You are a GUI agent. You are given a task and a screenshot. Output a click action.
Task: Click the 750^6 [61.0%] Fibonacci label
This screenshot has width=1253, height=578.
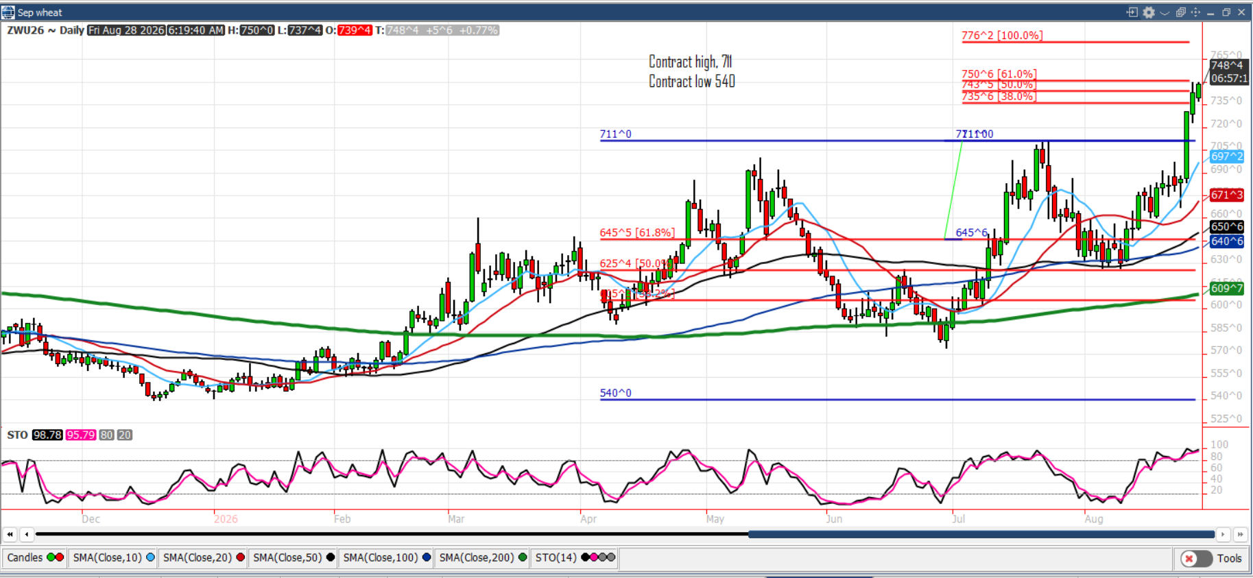(999, 73)
